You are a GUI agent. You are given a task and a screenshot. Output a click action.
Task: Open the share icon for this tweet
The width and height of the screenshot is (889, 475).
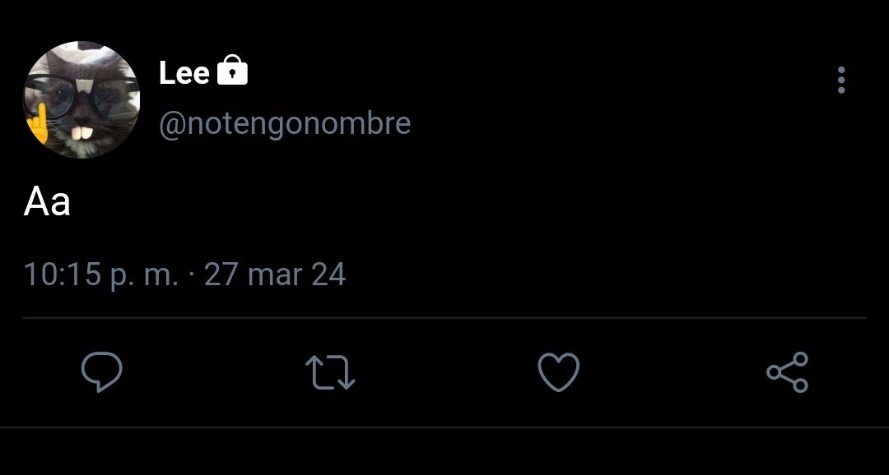click(787, 372)
